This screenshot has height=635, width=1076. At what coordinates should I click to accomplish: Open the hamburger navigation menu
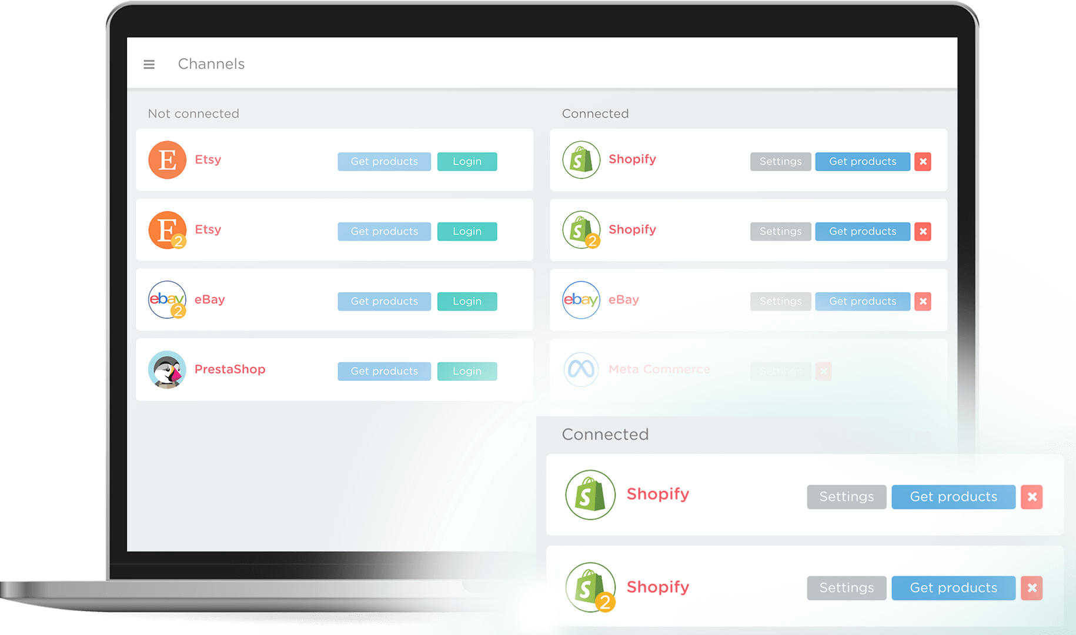pyautogui.click(x=149, y=64)
